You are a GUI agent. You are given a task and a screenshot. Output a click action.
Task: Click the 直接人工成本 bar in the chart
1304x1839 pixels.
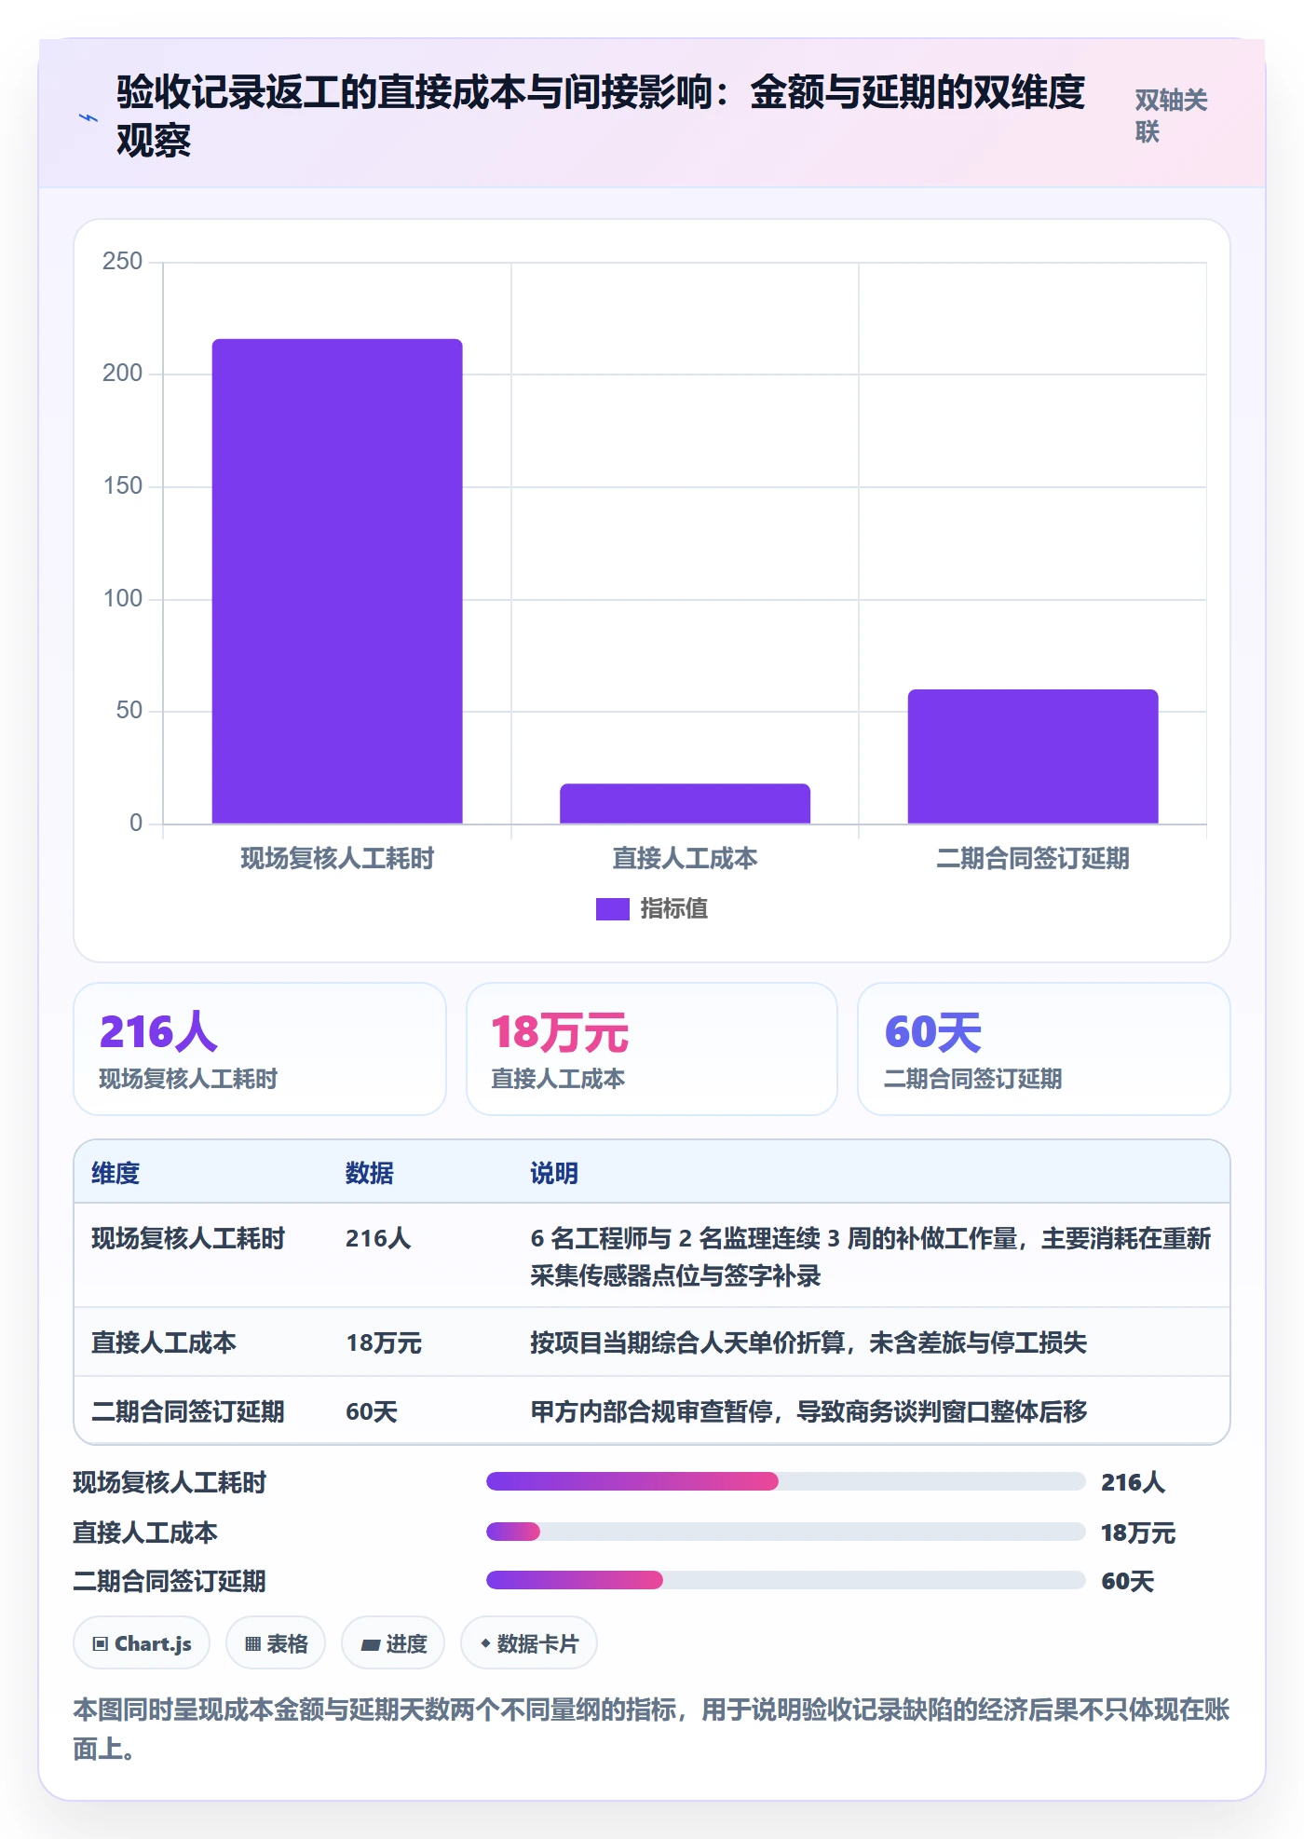(685, 803)
